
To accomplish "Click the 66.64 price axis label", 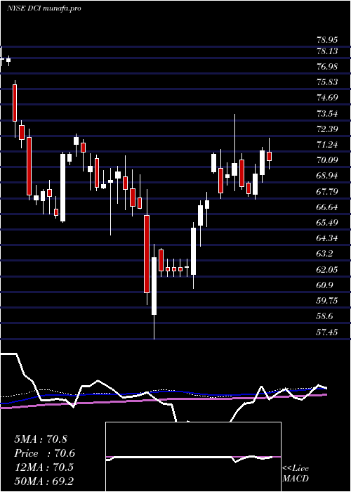I will (327, 207).
